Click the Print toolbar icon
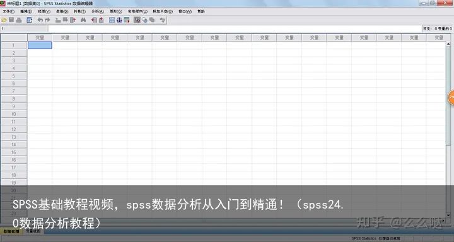Viewport: 454px width, 242px height. (x=19, y=20)
